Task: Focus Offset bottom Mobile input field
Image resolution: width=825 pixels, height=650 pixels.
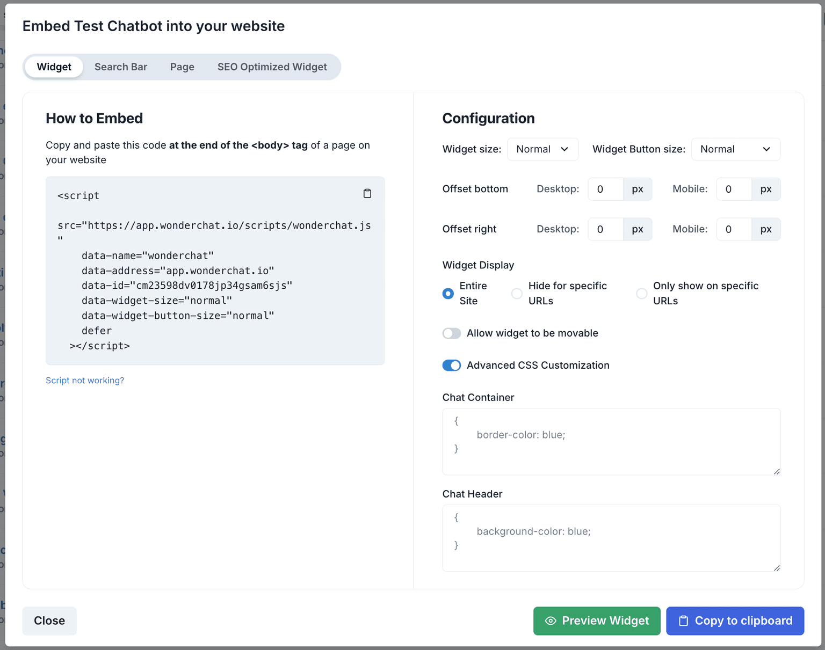Action: click(734, 189)
